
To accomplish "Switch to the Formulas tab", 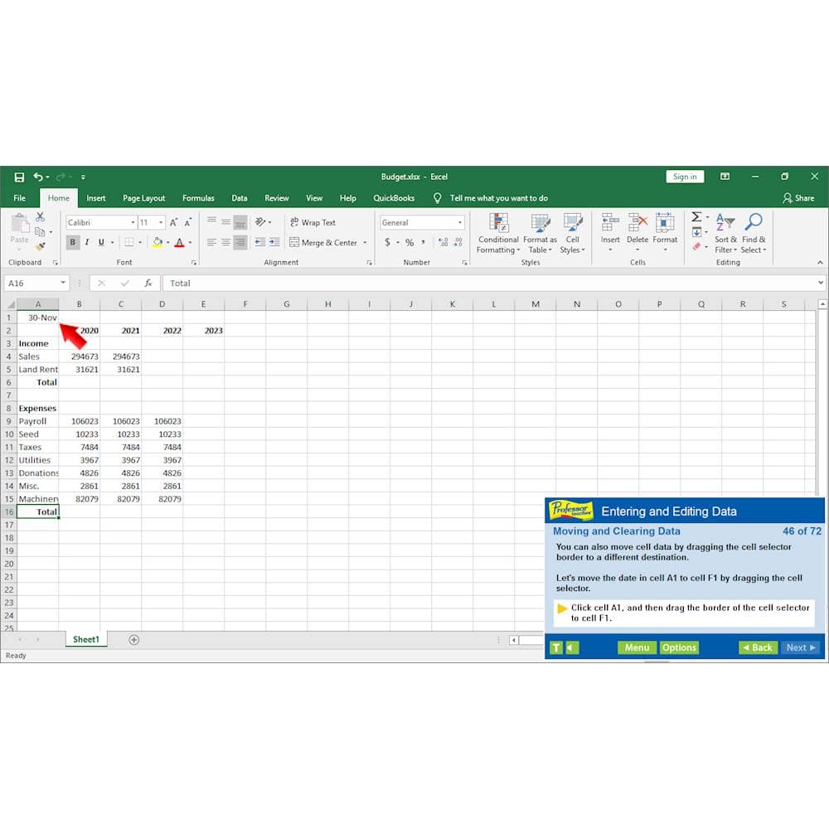I will pos(198,198).
